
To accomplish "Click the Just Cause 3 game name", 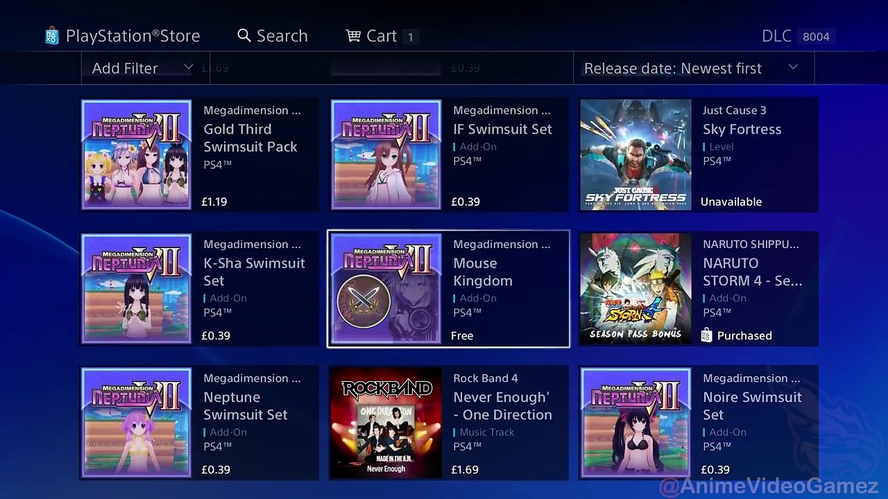I will [735, 110].
